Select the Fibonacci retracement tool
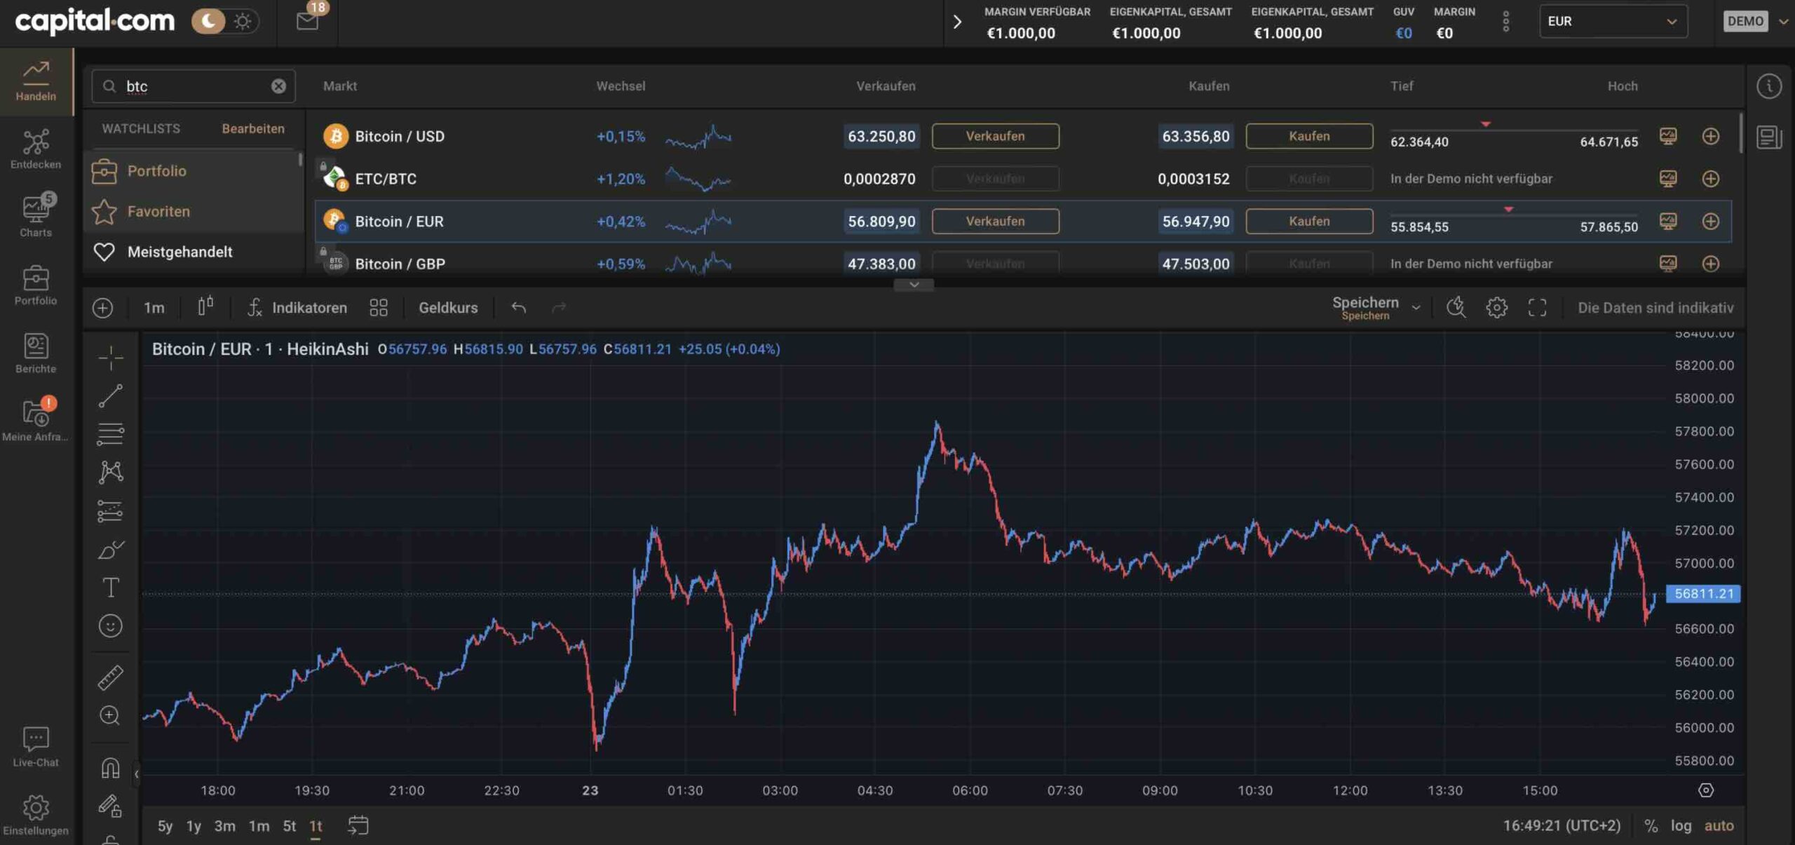 pyautogui.click(x=110, y=434)
